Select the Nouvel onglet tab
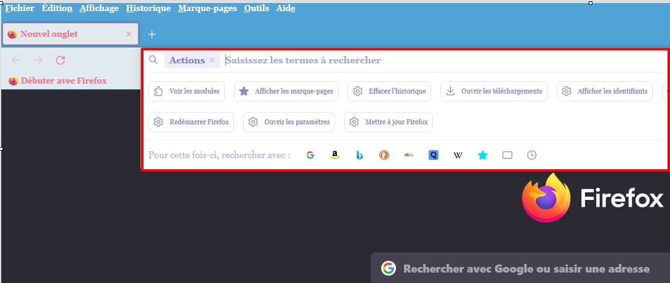Viewport: 670px width, 283px height. [x=70, y=34]
